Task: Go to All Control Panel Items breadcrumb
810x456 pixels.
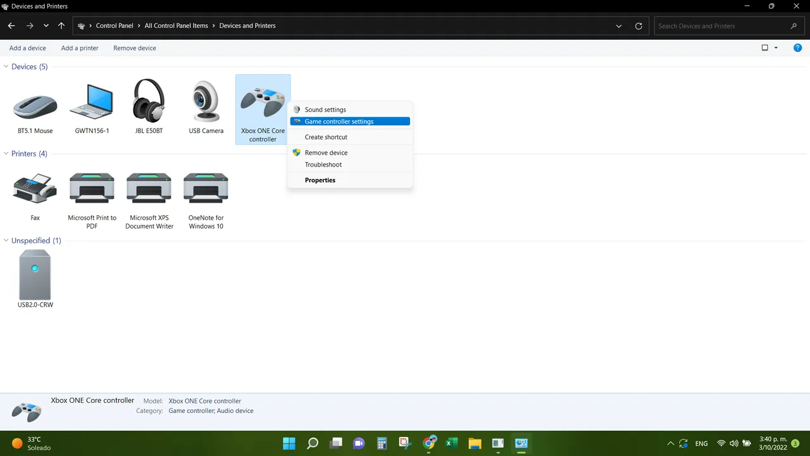Action: coord(177,26)
